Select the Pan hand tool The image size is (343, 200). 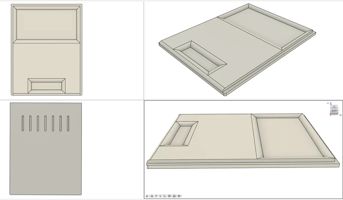click(x=156, y=196)
